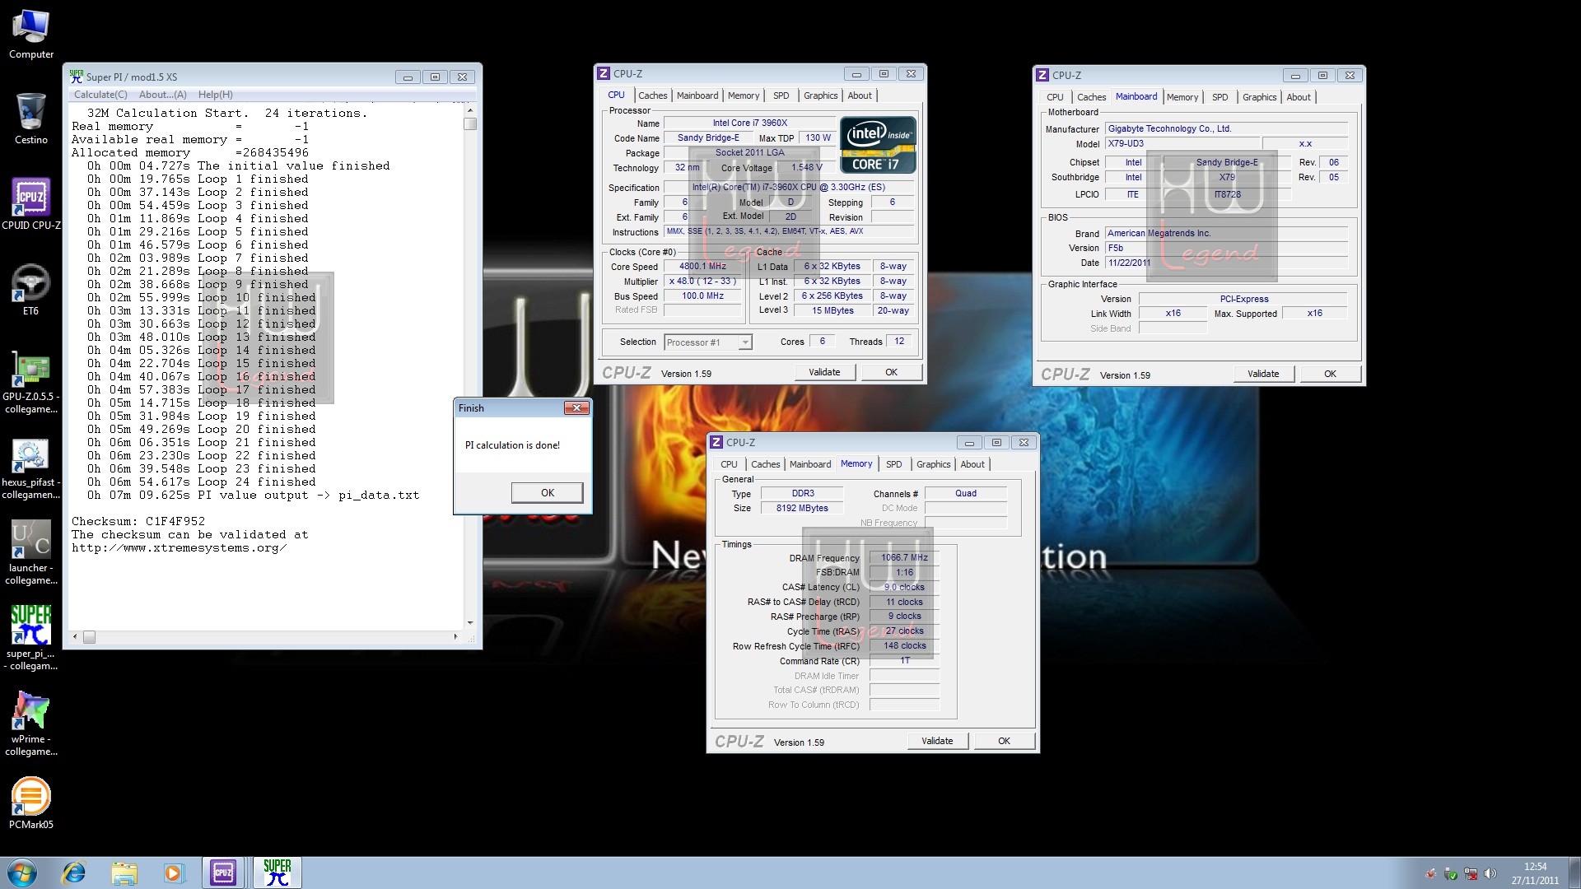The width and height of the screenshot is (1581, 889).
Task: Open hexus_pifast desktop shortcut
Action: [30, 468]
